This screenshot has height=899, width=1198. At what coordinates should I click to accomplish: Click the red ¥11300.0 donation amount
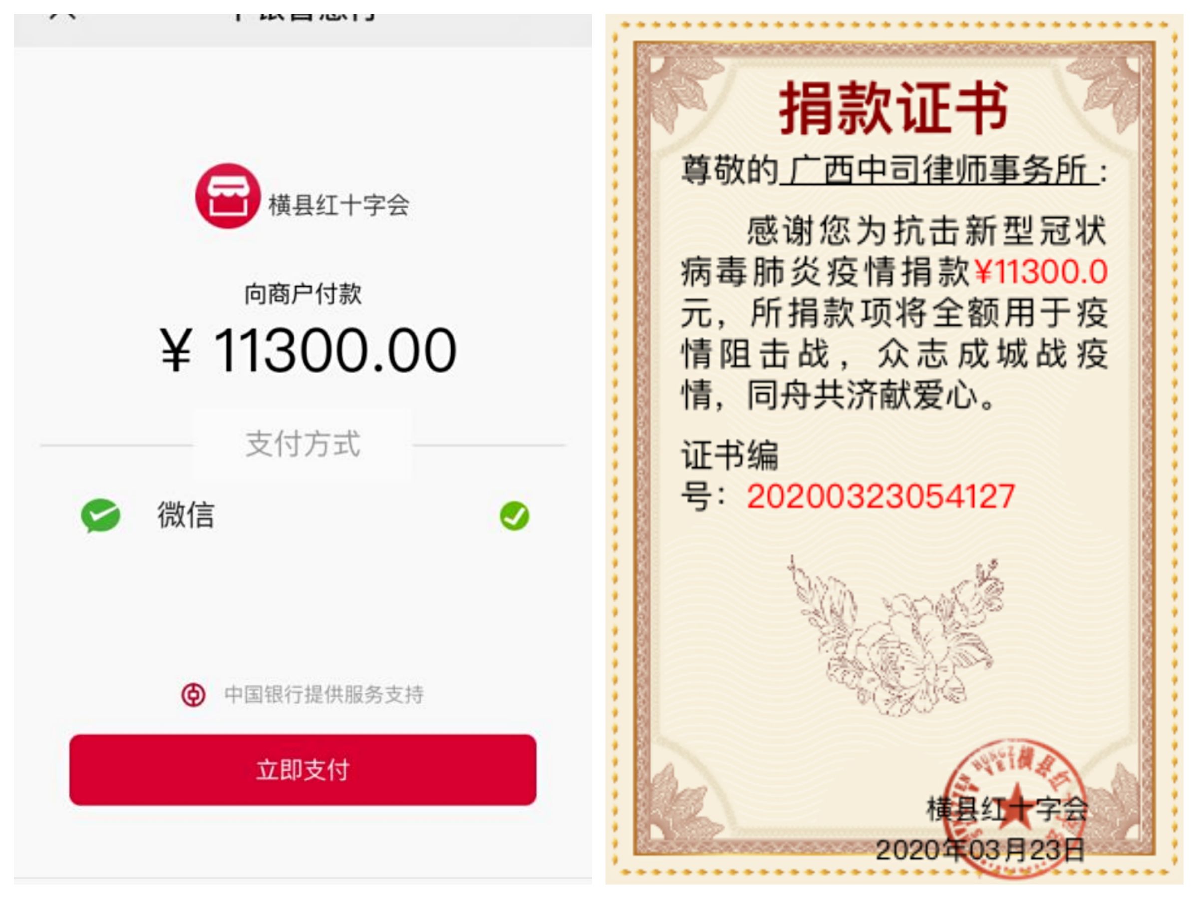click(1041, 272)
